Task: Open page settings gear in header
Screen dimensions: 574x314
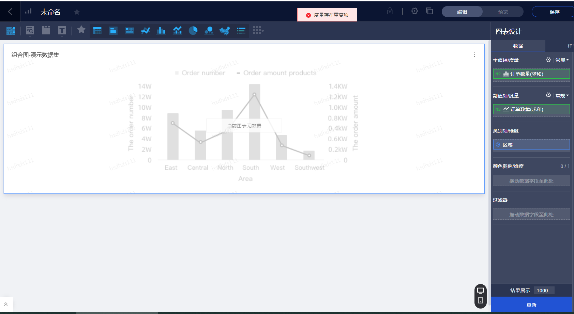Action: point(414,11)
